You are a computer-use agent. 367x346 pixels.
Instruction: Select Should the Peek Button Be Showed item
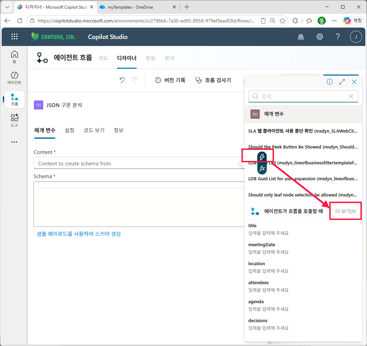tap(303, 147)
